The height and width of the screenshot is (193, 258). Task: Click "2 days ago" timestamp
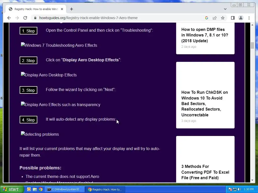(x=189, y=46)
